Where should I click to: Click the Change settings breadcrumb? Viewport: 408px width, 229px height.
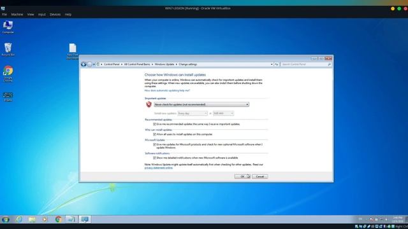coord(187,64)
